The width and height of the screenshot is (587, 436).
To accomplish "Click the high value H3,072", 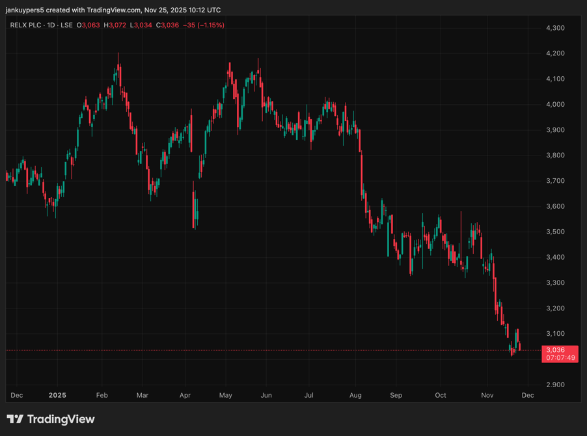I will click(115, 25).
